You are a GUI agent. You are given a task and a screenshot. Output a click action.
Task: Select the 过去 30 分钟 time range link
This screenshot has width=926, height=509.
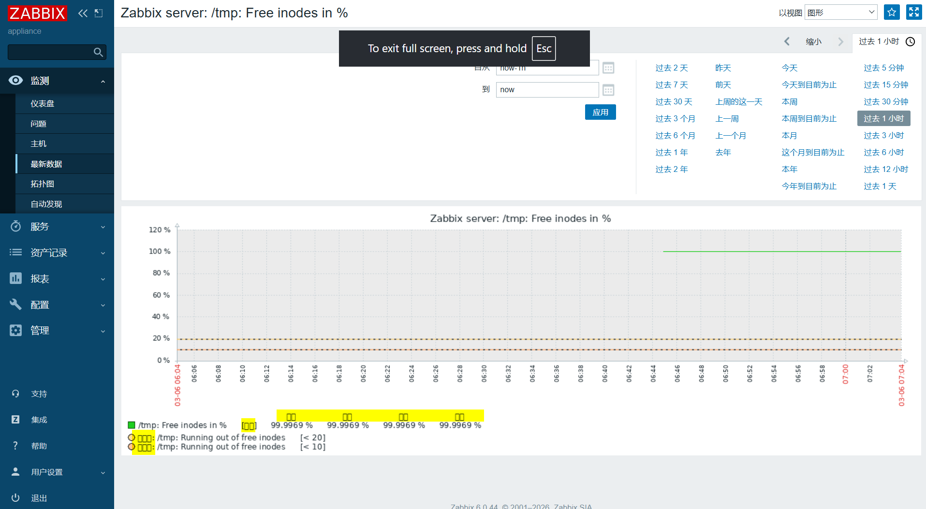coord(885,101)
